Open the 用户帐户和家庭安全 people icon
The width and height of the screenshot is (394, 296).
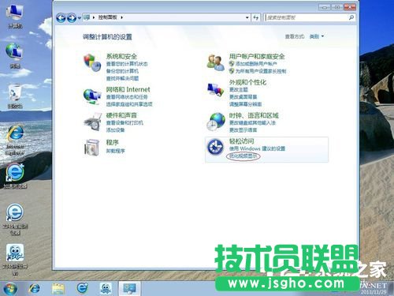pyautogui.click(x=215, y=62)
